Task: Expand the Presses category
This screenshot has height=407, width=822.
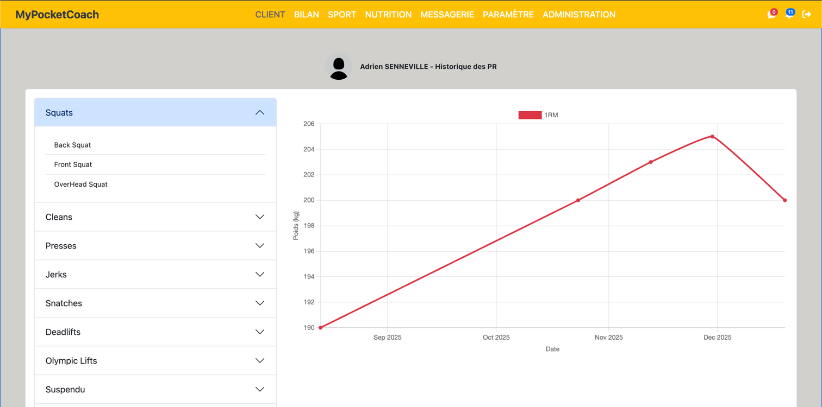Action: [x=155, y=246]
